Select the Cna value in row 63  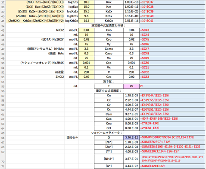[x=131, y=124]
